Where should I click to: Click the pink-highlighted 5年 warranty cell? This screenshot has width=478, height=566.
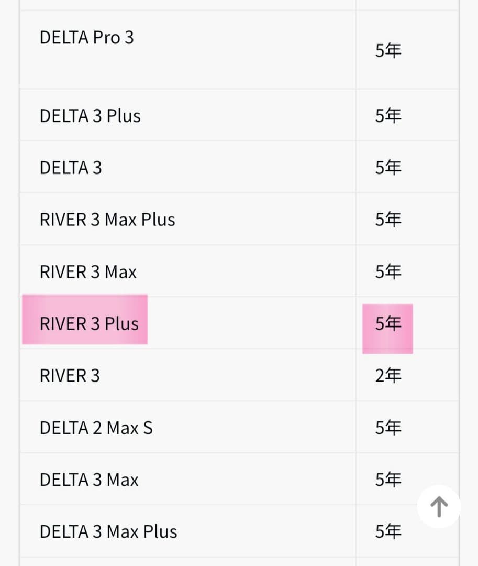388,324
